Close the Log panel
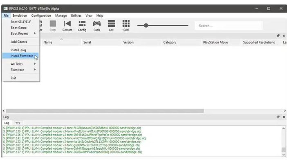Screen dimensions: 287x164 pyautogui.click(x=284, y=117)
